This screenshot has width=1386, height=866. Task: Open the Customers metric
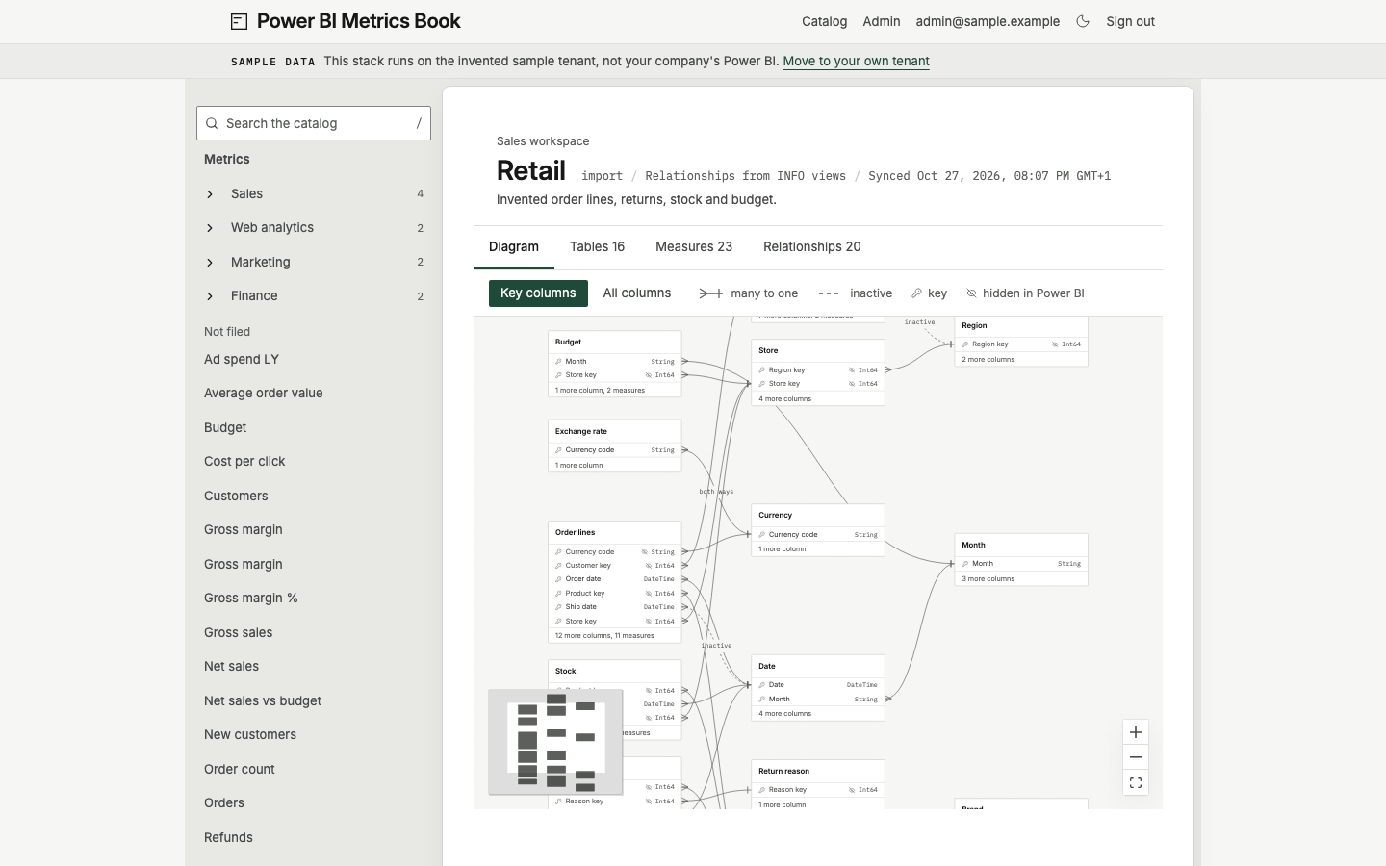(x=236, y=496)
